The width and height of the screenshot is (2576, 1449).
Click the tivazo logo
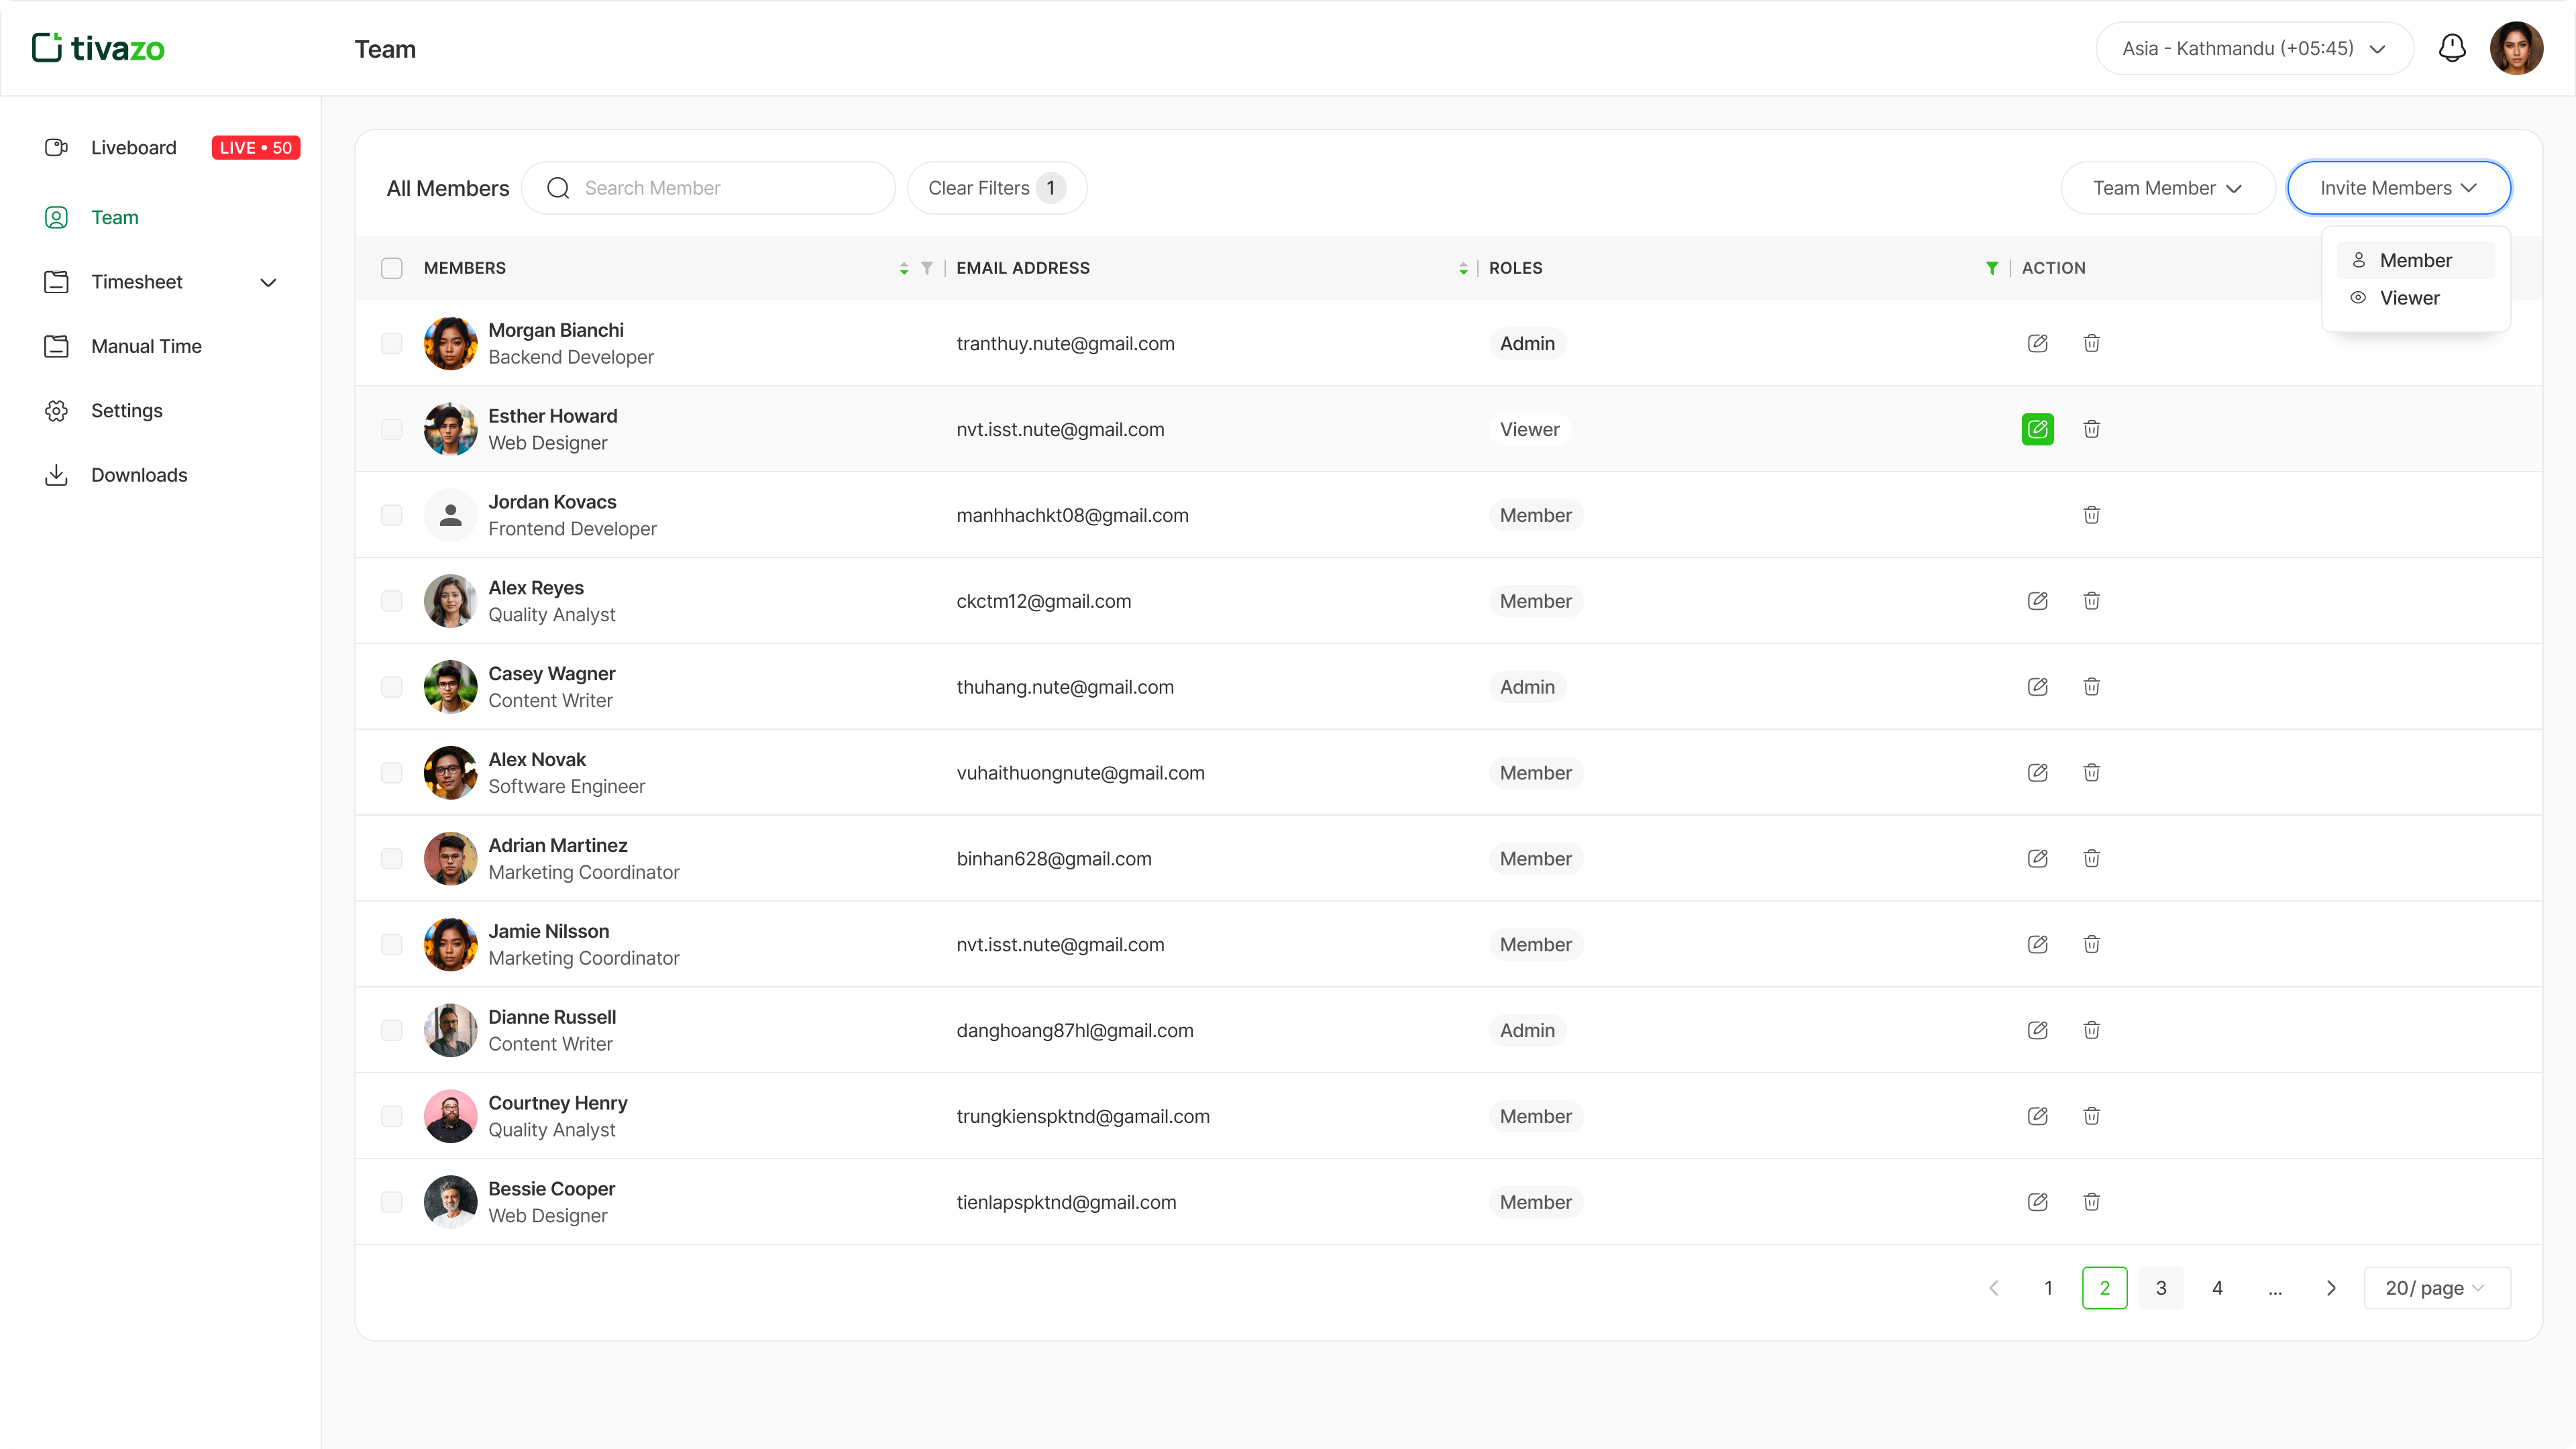click(98, 48)
